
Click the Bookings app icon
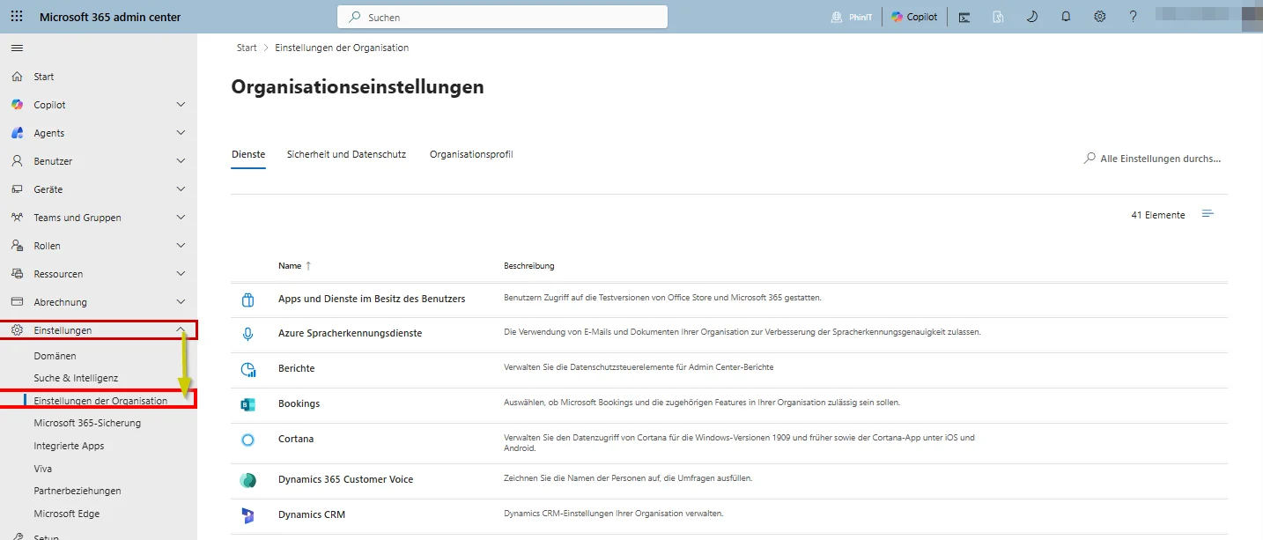[247, 403]
